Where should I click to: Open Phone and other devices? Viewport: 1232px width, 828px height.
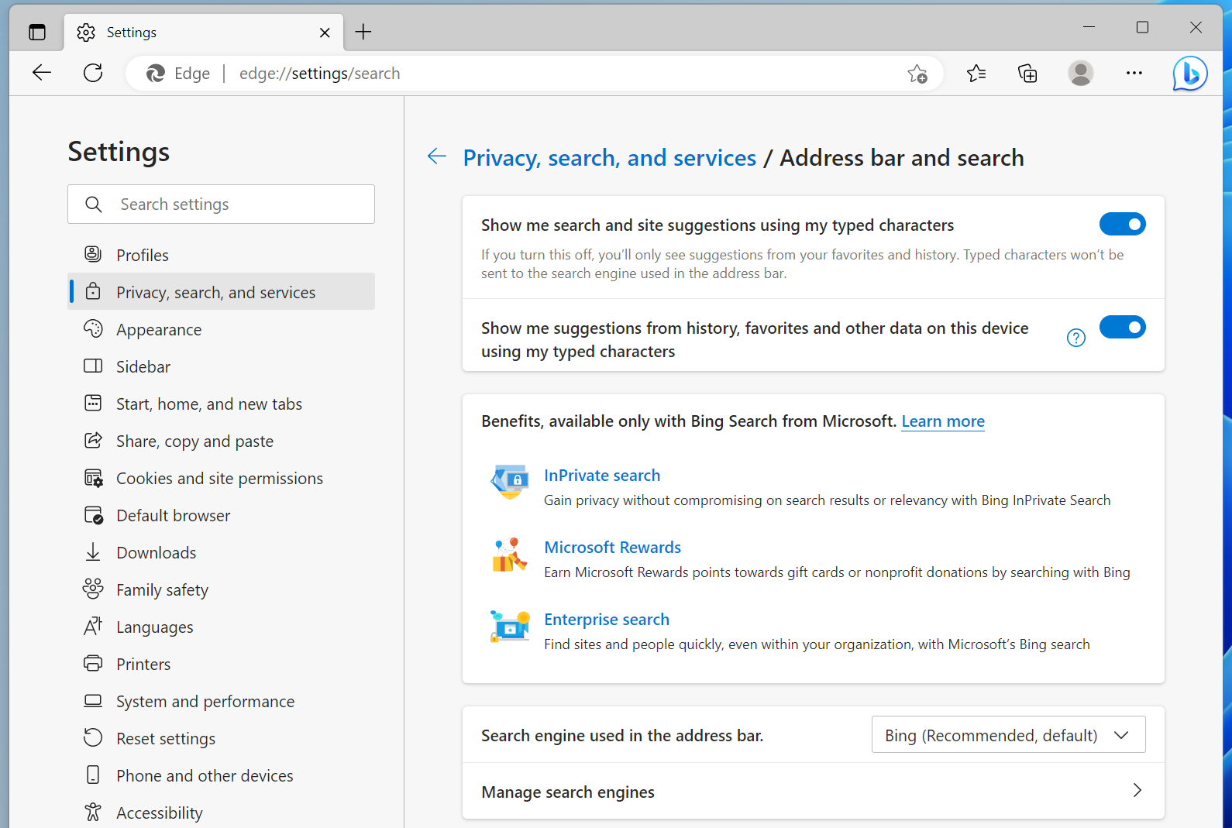point(222,775)
